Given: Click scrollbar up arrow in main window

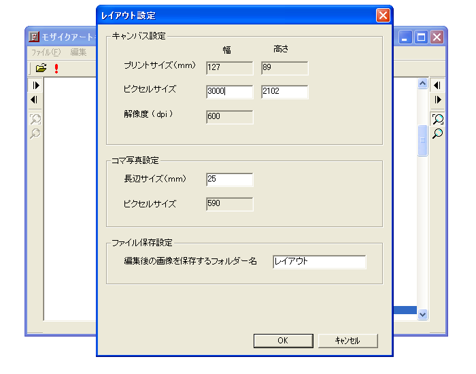Looking at the screenshot, I should pyautogui.click(x=422, y=83).
